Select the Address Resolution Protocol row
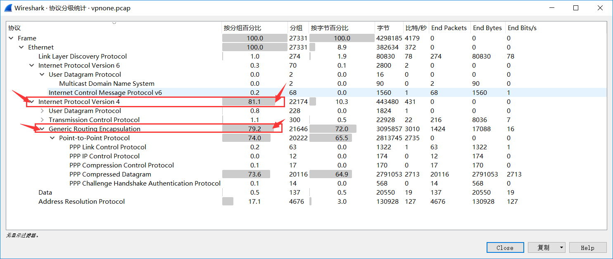This screenshot has width=613, height=259. pos(81,202)
